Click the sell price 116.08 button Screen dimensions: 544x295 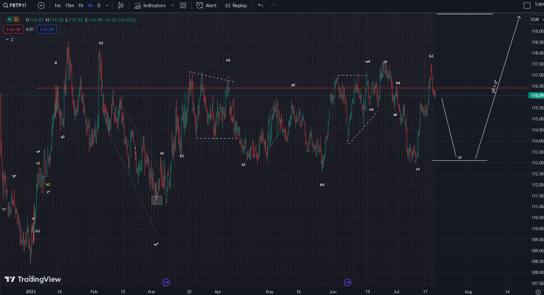(13, 29)
